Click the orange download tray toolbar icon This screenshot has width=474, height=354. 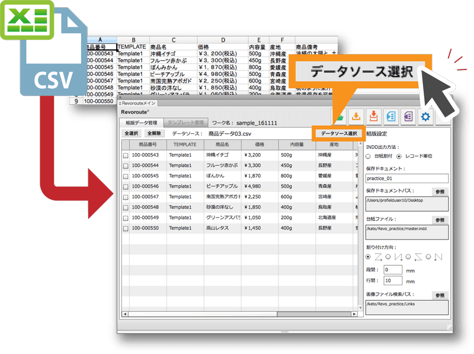click(x=356, y=116)
